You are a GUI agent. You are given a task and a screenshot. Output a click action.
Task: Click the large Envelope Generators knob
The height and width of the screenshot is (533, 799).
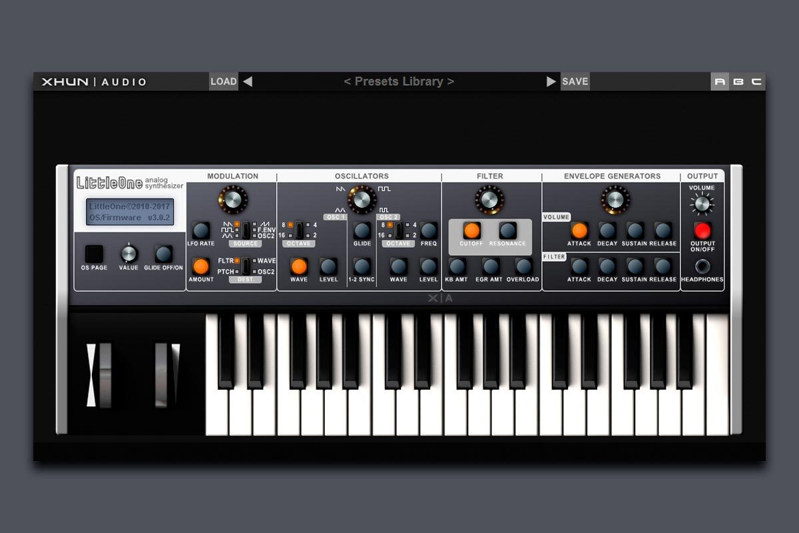coord(615,199)
